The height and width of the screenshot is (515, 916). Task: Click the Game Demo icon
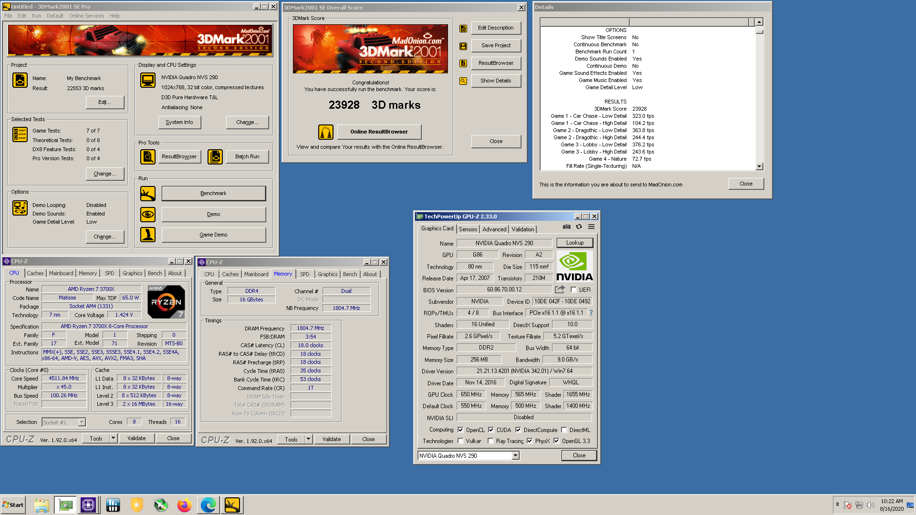[x=148, y=235]
